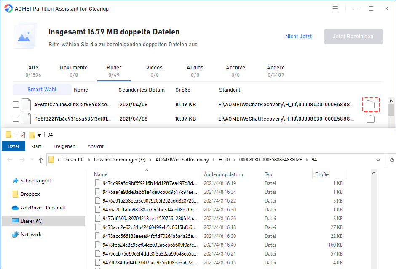Screen dimensions: 396x269
Task: Switch to the Audios tab
Action: (x=195, y=71)
